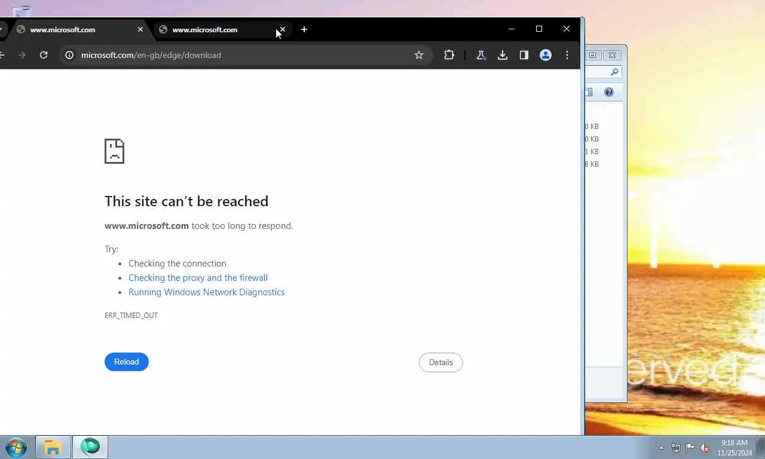Open the Extensions puzzle icon

point(449,55)
